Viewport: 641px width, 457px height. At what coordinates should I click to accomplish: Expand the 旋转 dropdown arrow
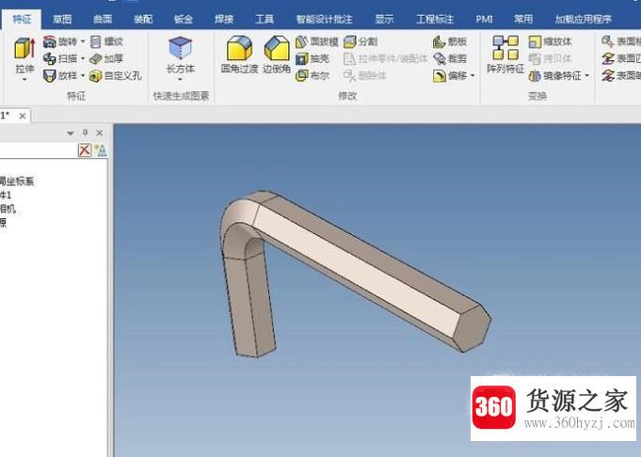click(83, 41)
